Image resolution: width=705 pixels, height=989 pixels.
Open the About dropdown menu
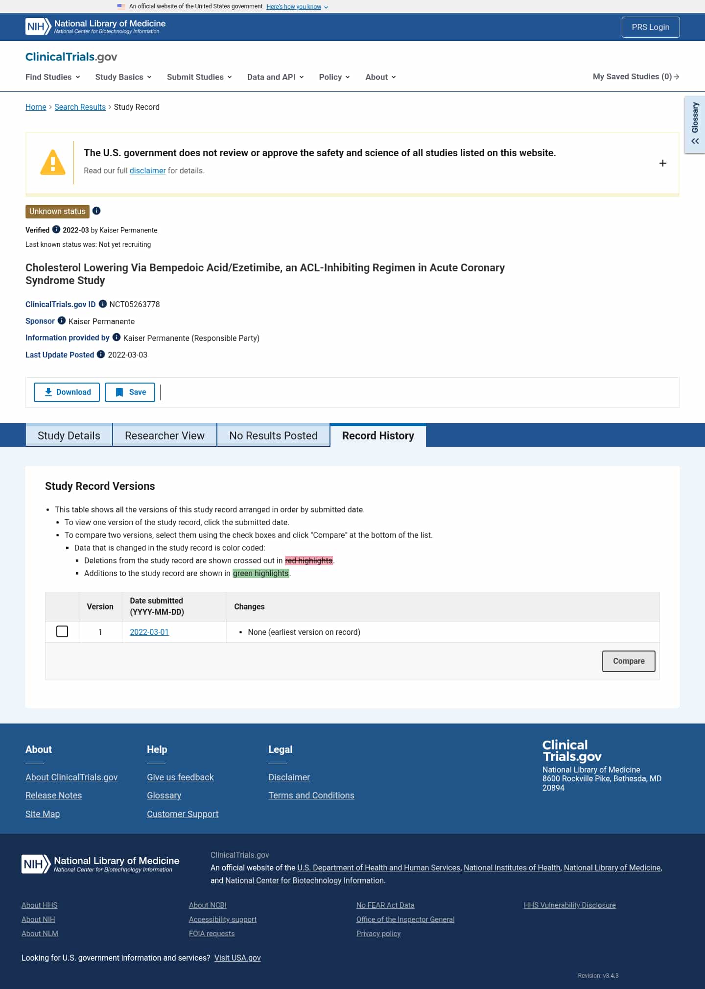(380, 77)
